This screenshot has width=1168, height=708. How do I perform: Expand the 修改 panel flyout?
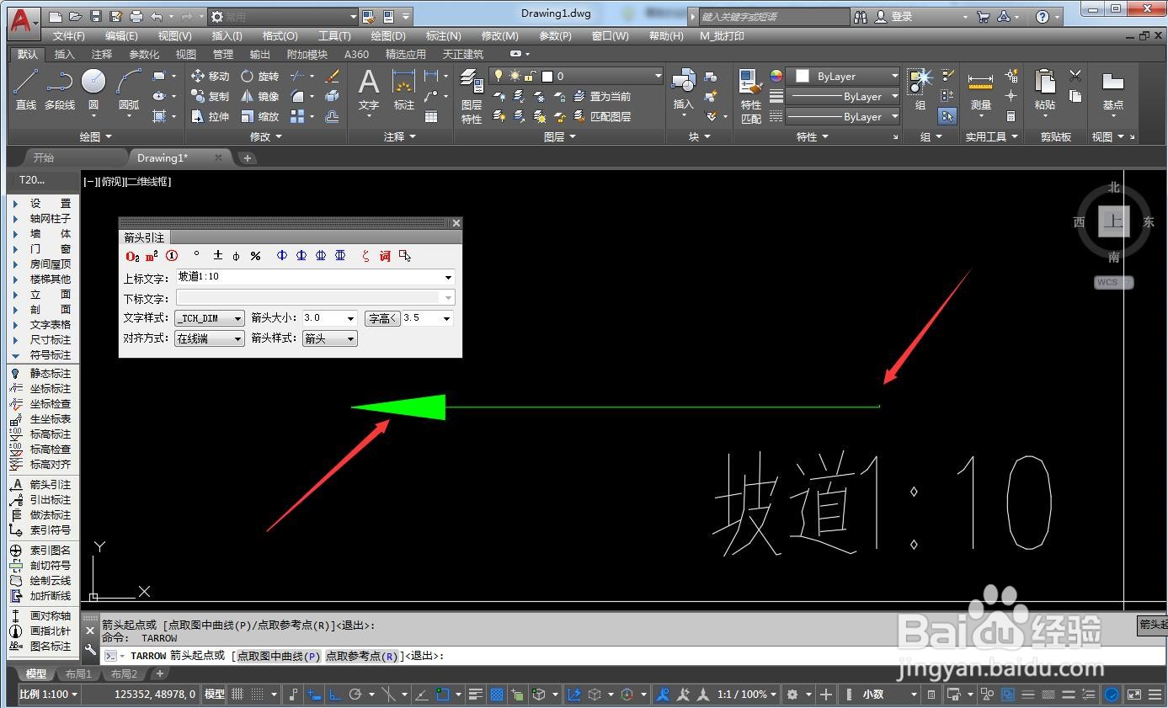click(x=266, y=136)
